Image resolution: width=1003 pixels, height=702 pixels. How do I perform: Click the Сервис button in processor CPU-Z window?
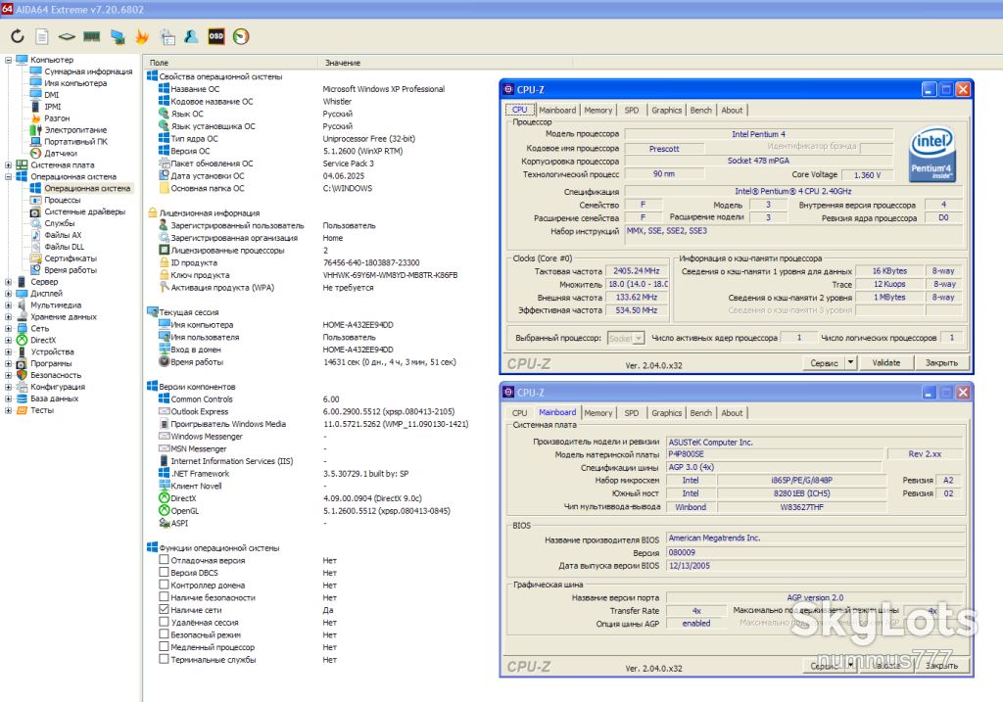[x=824, y=362]
